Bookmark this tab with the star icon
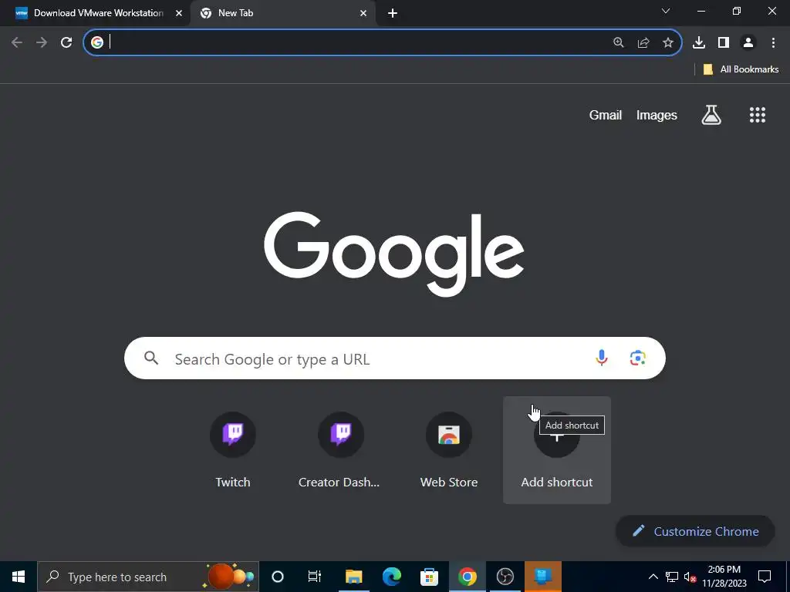 click(x=668, y=42)
